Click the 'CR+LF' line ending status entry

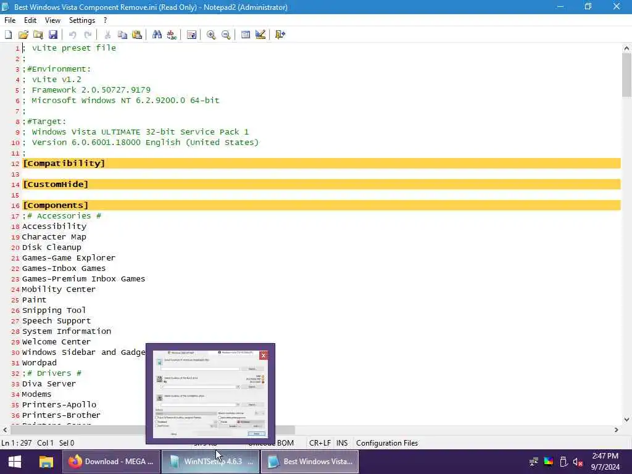(320, 443)
